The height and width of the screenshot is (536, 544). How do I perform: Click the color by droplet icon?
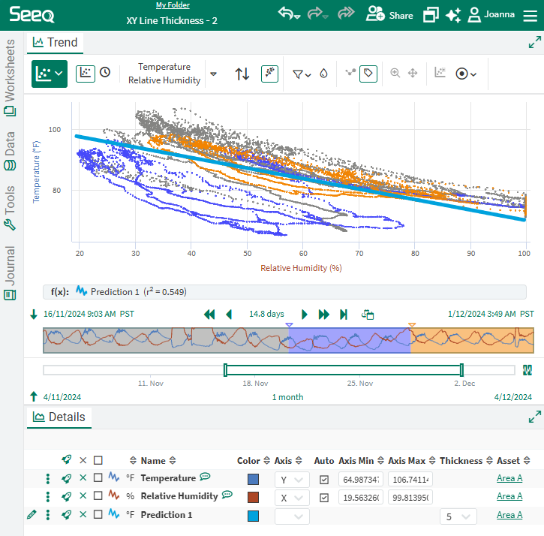(x=323, y=74)
